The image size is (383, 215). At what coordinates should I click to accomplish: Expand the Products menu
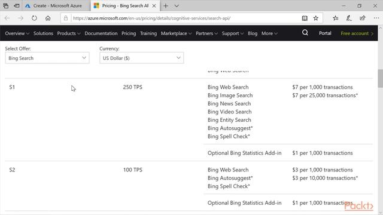(x=69, y=33)
